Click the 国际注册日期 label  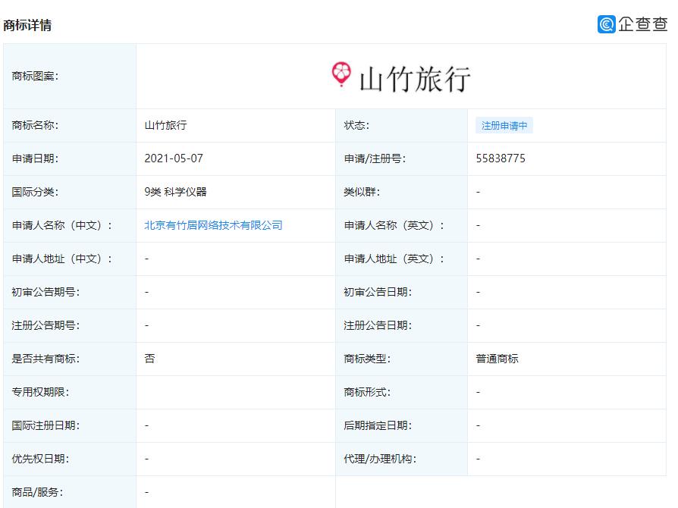46,425
